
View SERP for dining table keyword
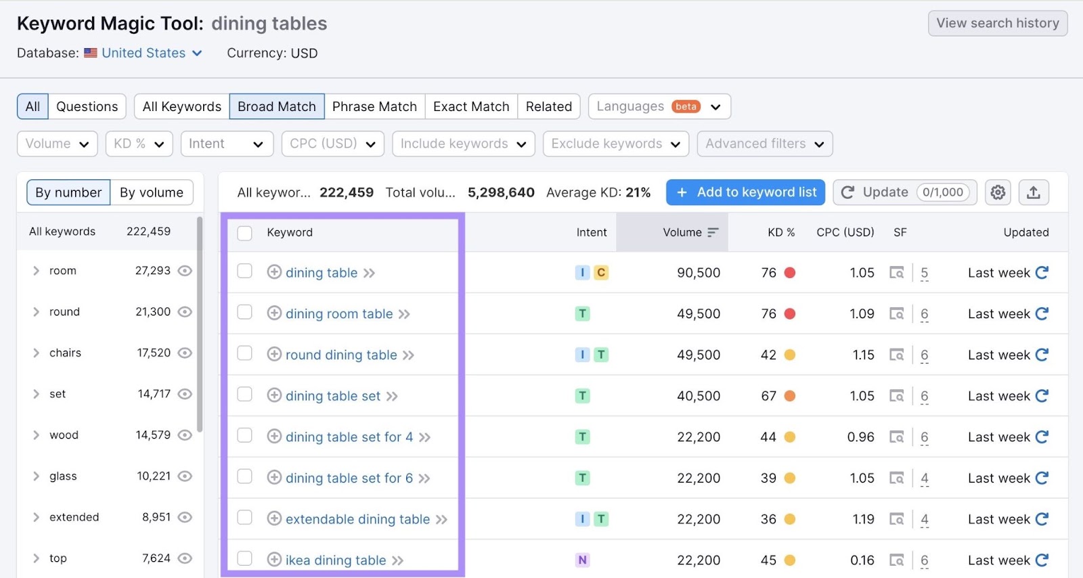897,273
